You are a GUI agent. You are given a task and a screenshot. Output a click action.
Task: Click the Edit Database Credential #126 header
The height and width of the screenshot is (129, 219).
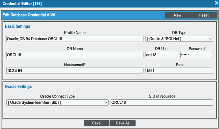tap(29, 15)
